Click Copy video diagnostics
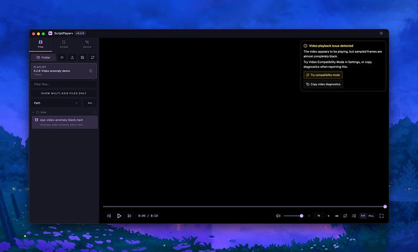The height and width of the screenshot is (252, 418). pos(323,84)
